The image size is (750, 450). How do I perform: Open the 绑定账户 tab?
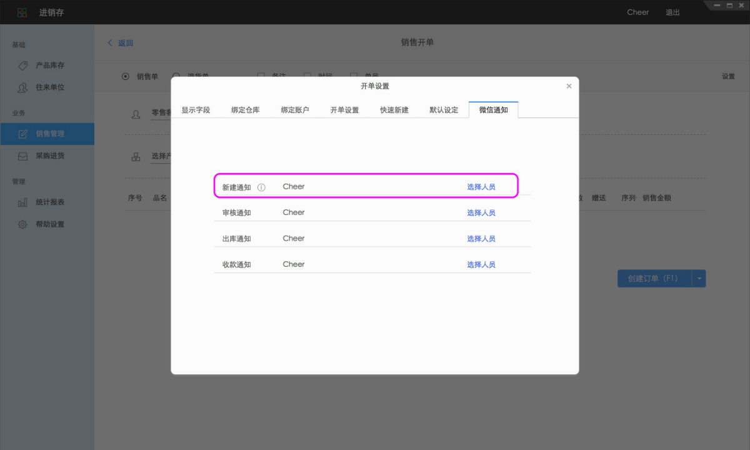coord(295,110)
